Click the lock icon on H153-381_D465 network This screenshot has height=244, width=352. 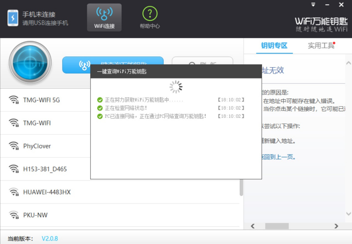point(17,171)
